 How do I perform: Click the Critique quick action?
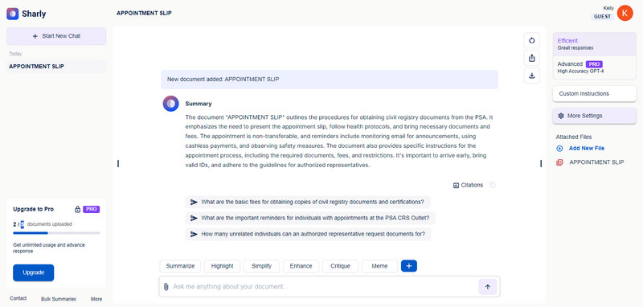coord(340,266)
